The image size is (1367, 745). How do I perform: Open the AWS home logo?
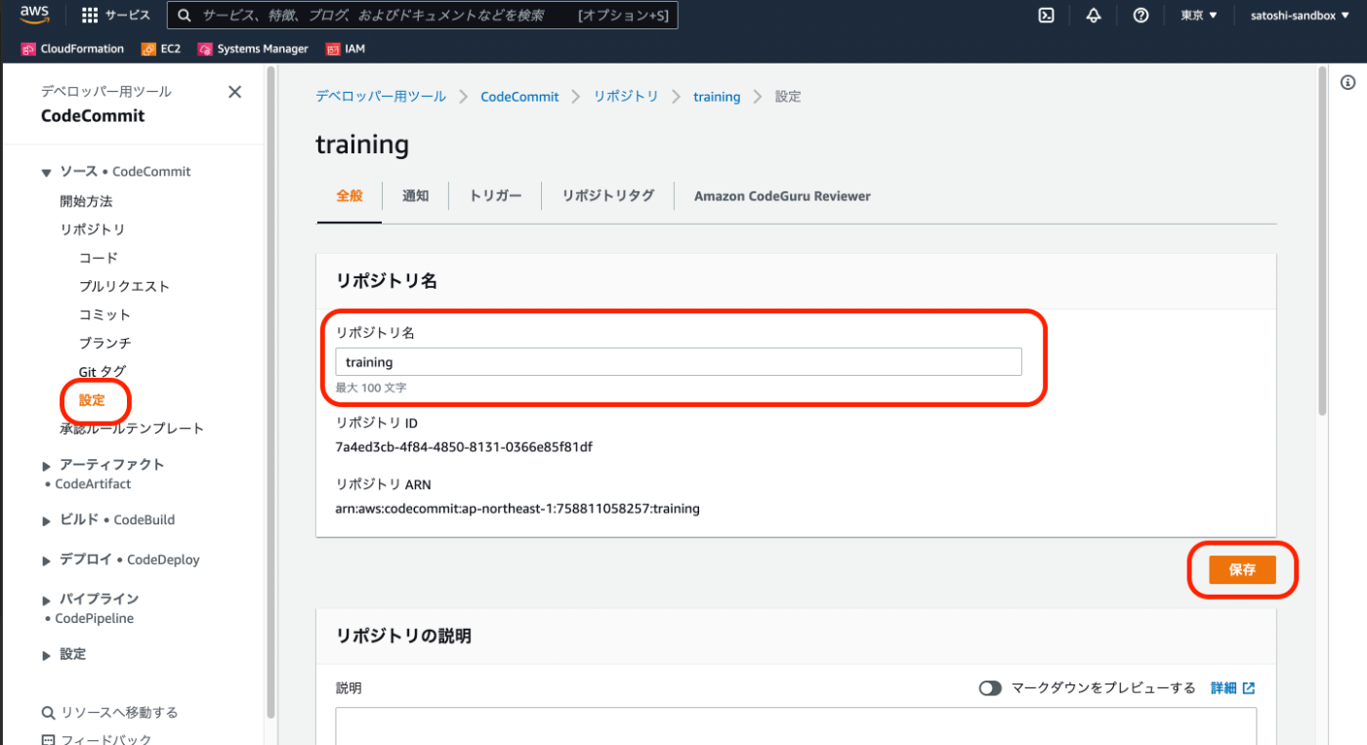point(34,15)
